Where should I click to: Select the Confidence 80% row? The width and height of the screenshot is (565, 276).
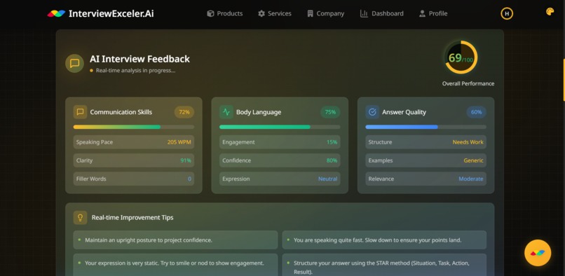tap(280, 160)
